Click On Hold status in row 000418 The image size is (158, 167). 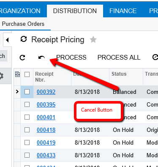pyautogui.click(x=123, y=130)
